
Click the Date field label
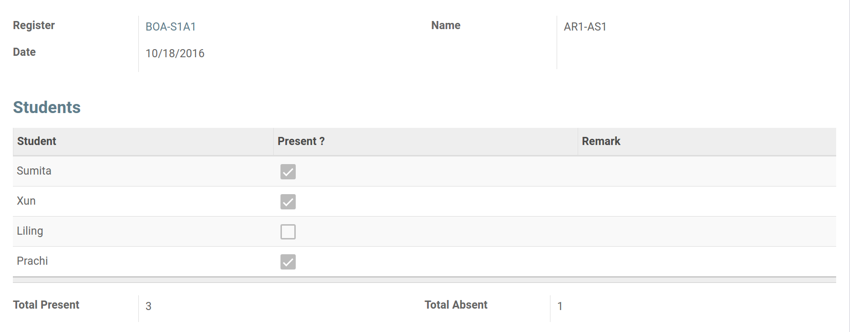click(x=24, y=52)
